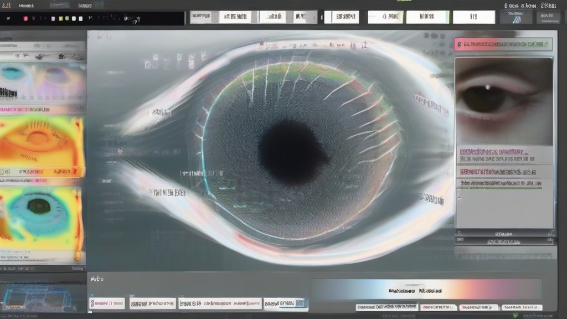Click the last white tab in top row

point(473,17)
